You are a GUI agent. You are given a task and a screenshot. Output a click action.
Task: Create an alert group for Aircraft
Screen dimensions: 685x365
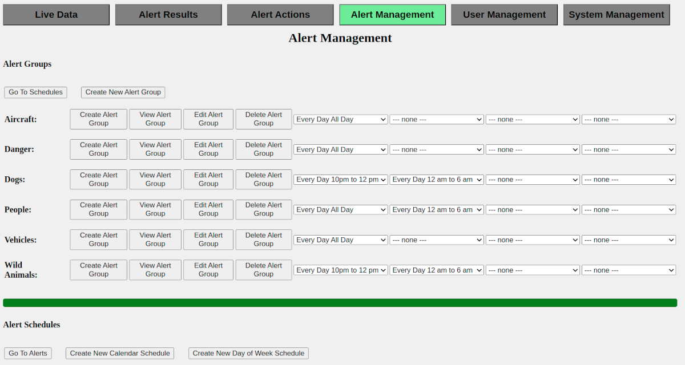(x=98, y=119)
